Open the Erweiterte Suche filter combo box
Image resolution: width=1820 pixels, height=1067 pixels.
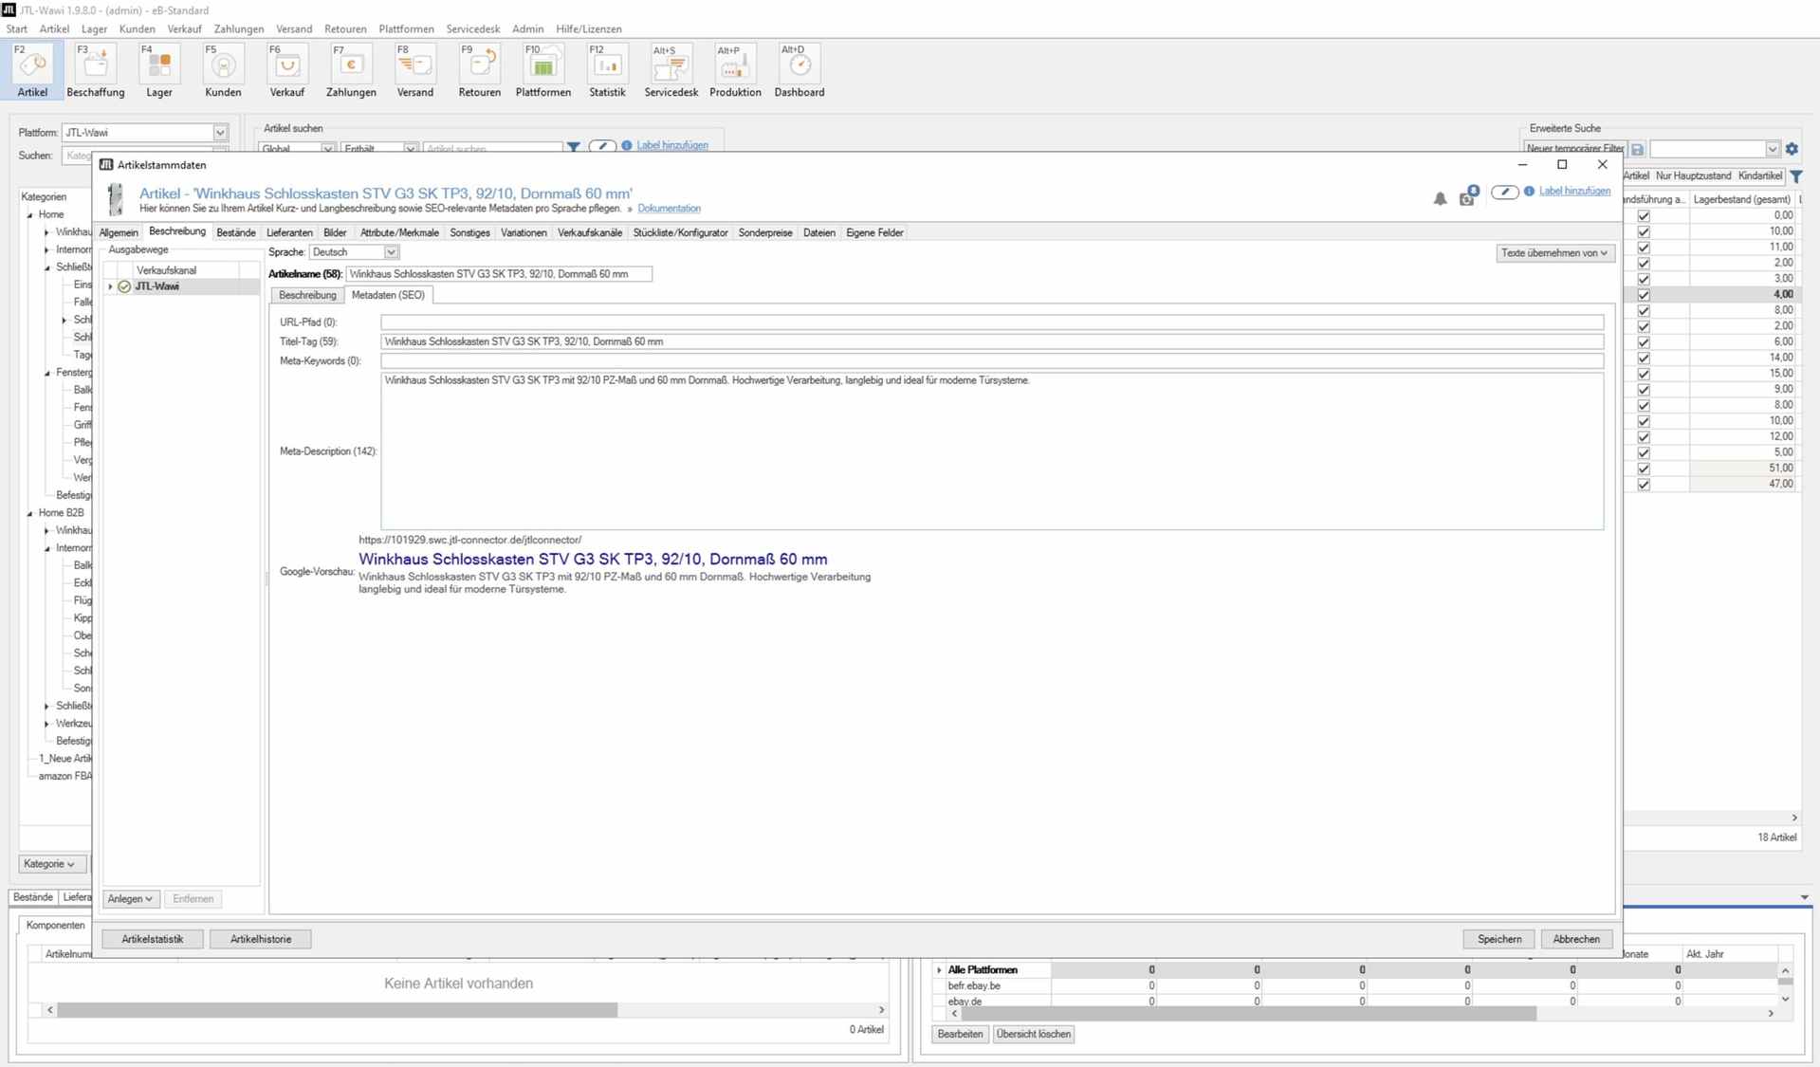[x=1715, y=149]
